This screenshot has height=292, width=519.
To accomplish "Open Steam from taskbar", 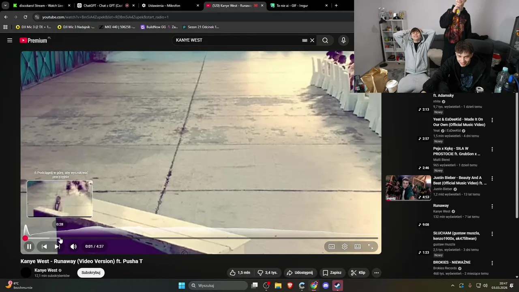I will click(x=337, y=286).
